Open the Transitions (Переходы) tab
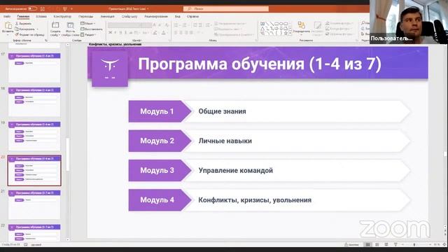This screenshot has height=252, width=448. 85,17
